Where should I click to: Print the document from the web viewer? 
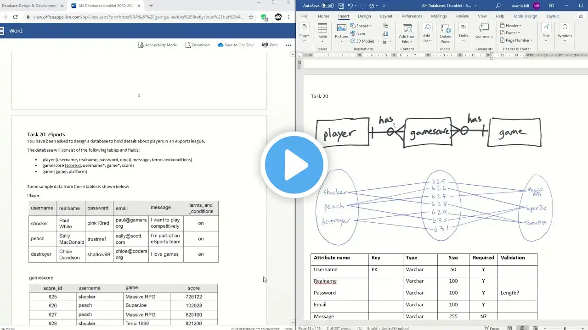click(270, 45)
